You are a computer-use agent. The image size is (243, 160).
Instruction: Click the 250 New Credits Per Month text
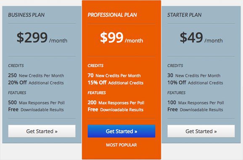36,75
